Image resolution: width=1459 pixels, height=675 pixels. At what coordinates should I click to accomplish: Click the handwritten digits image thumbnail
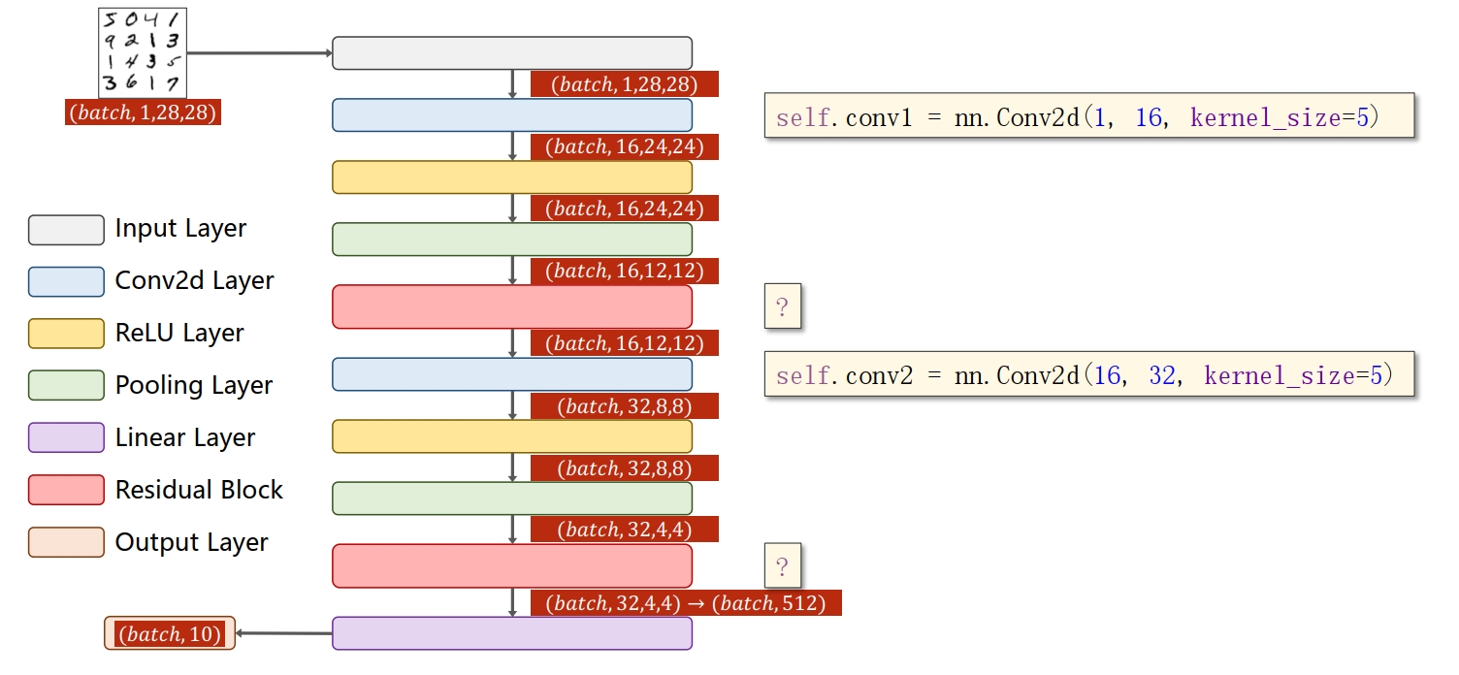pyautogui.click(x=142, y=52)
